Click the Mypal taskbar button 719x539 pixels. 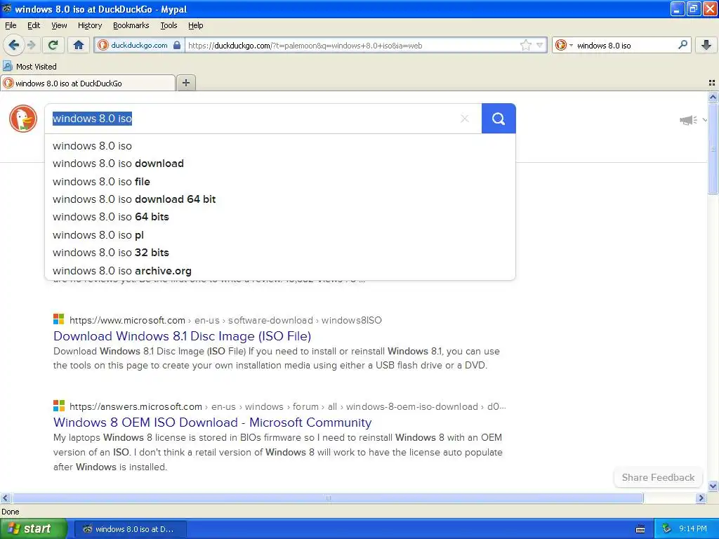[x=130, y=529]
